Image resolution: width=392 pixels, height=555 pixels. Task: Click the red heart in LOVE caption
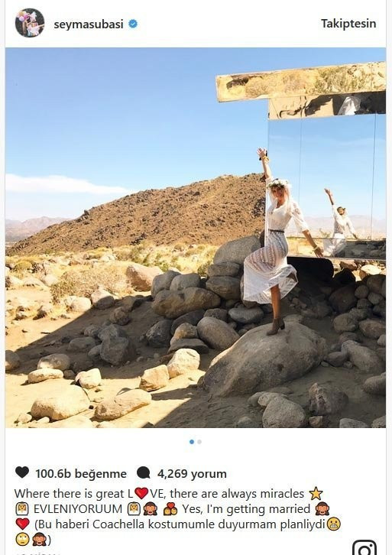click(141, 493)
